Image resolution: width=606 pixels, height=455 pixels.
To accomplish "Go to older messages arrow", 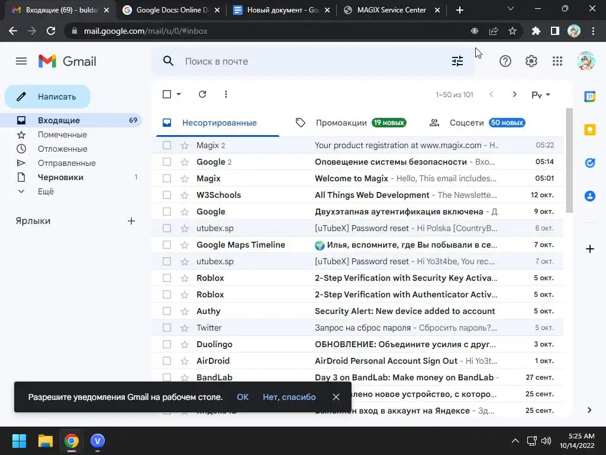I will pos(514,94).
